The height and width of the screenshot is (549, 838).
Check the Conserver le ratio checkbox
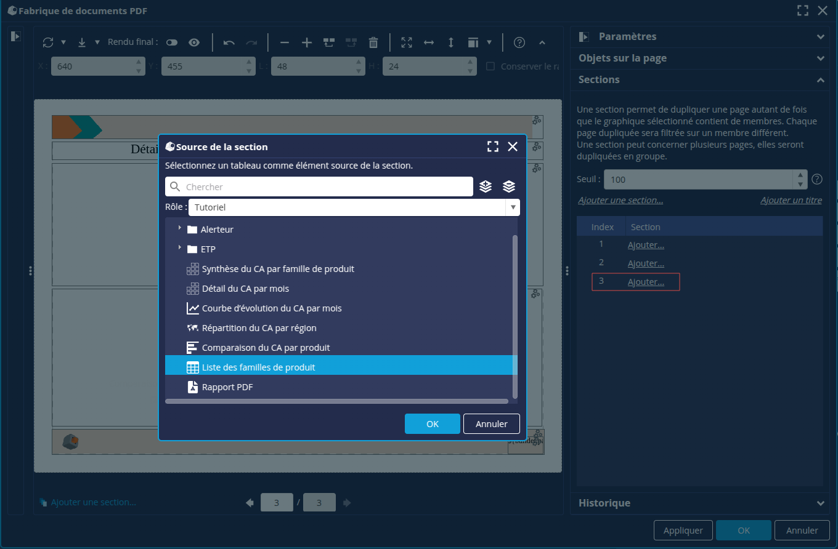(x=490, y=66)
